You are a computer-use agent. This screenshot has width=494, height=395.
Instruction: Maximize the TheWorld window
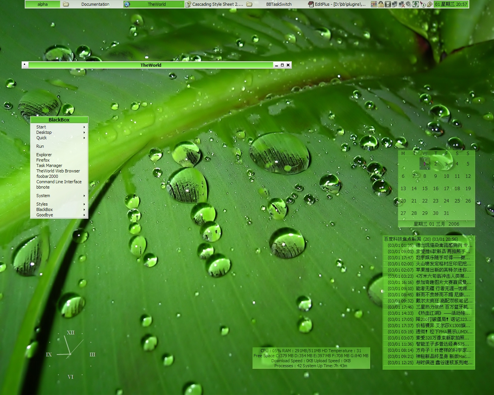282,65
